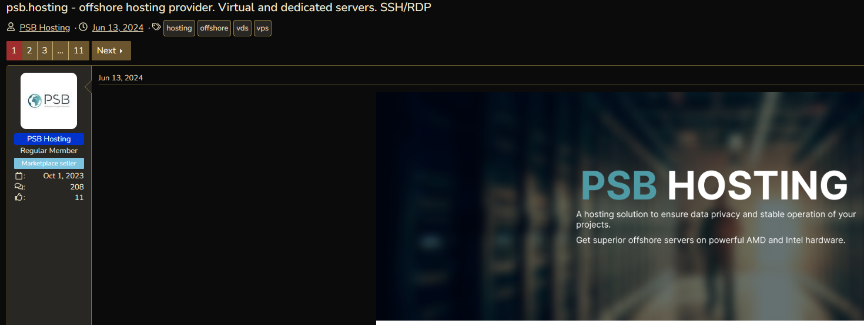Viewport: 864px width, 325px height.
Task: Open the 'offshore' tag
Action: (x=214, y=28)
